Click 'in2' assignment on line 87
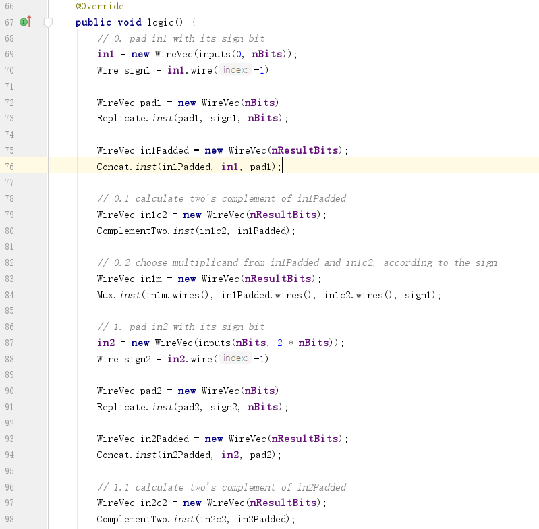 coord(106,343)
